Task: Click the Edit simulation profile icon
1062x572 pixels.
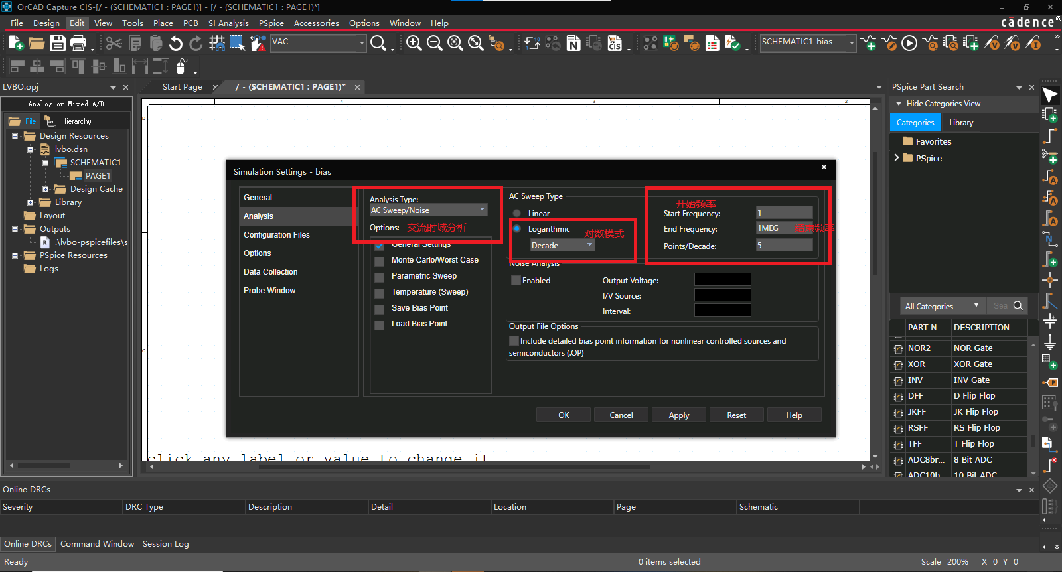Action: pos(889,43)
